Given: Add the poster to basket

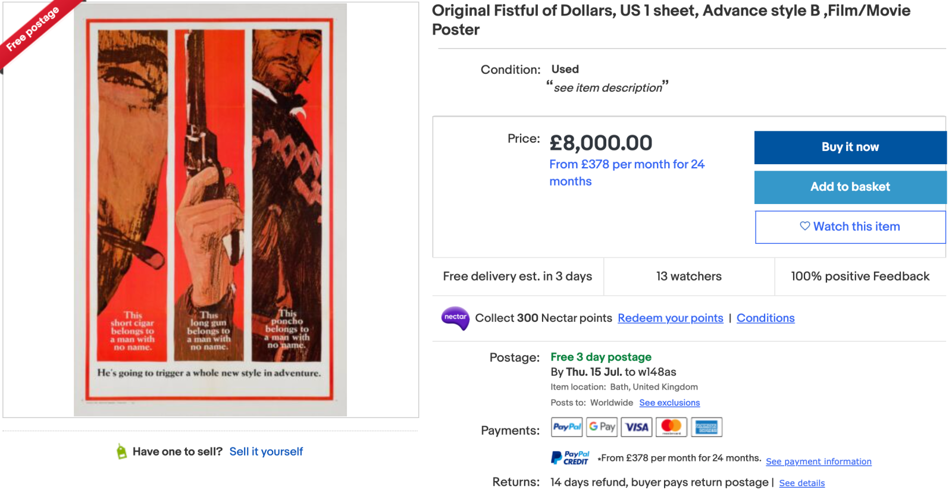Looking at the screenshot, I should pyautogui.click(x=850, y=187).
